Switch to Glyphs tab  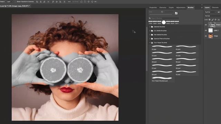pyautogui.click(x=171, y=8)
